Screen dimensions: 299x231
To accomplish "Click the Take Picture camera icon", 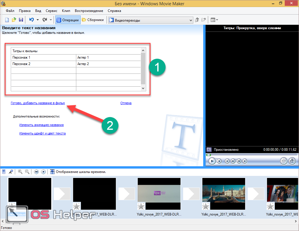I will (x=292, y=161).
